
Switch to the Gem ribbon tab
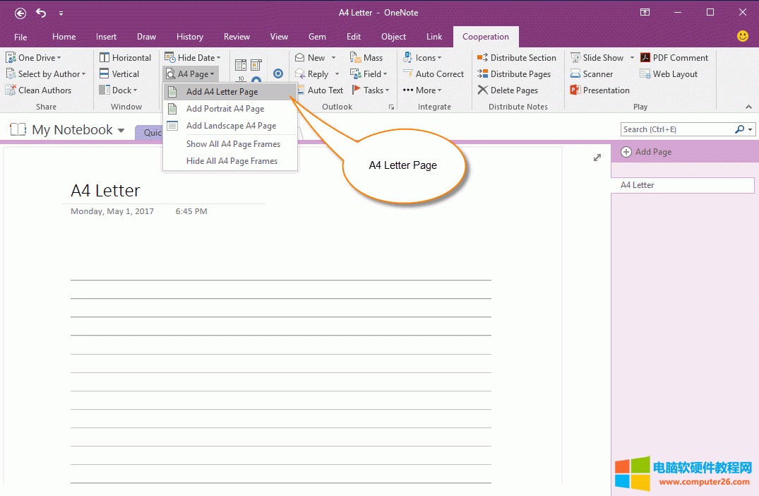click(317, 37)
